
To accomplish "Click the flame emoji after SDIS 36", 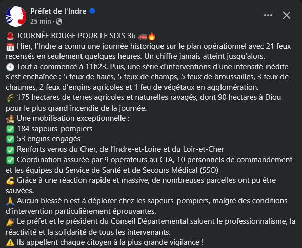I will 152,36.
